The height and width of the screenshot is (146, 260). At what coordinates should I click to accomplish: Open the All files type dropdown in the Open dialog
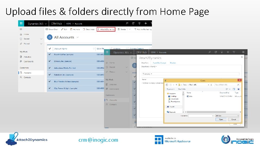point(227,116)
